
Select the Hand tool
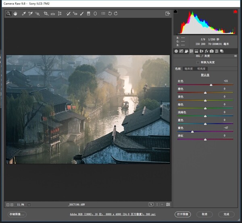pyautogui.click(x=15, y=14)
